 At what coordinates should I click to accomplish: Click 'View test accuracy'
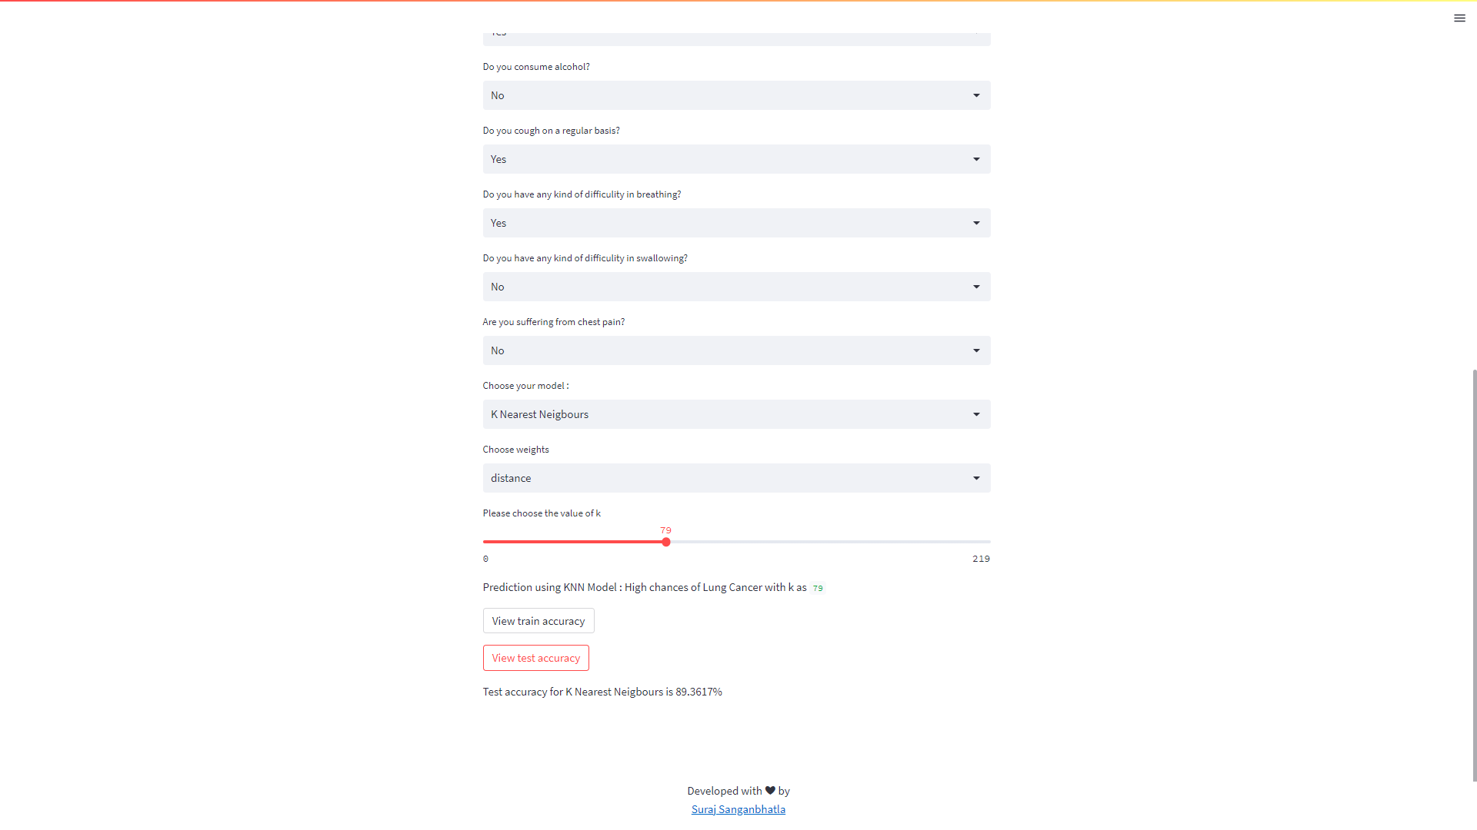535,658
